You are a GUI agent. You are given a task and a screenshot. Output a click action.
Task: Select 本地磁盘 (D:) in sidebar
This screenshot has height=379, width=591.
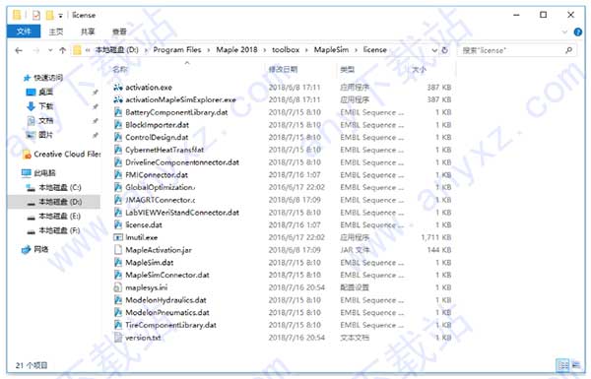(53, 202)
